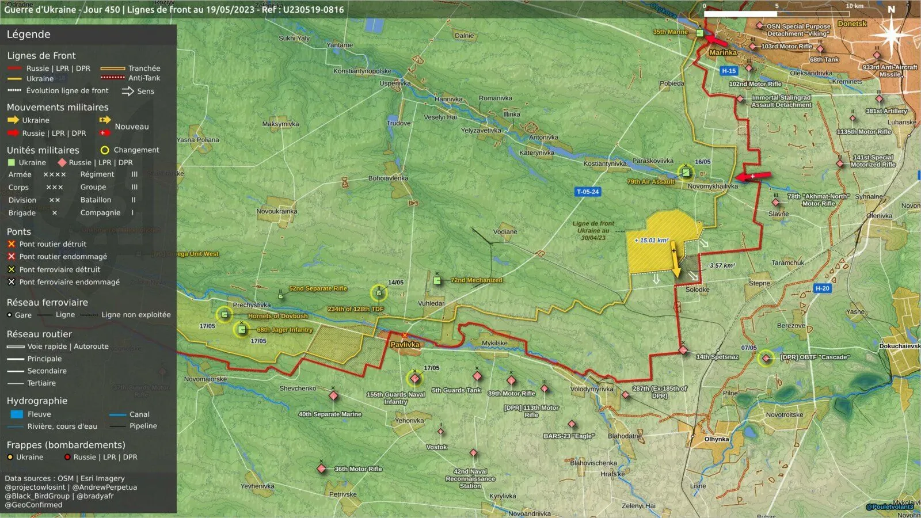
Task: Click the Dokuchaievsk town label
Action: (x=899, y=346)
